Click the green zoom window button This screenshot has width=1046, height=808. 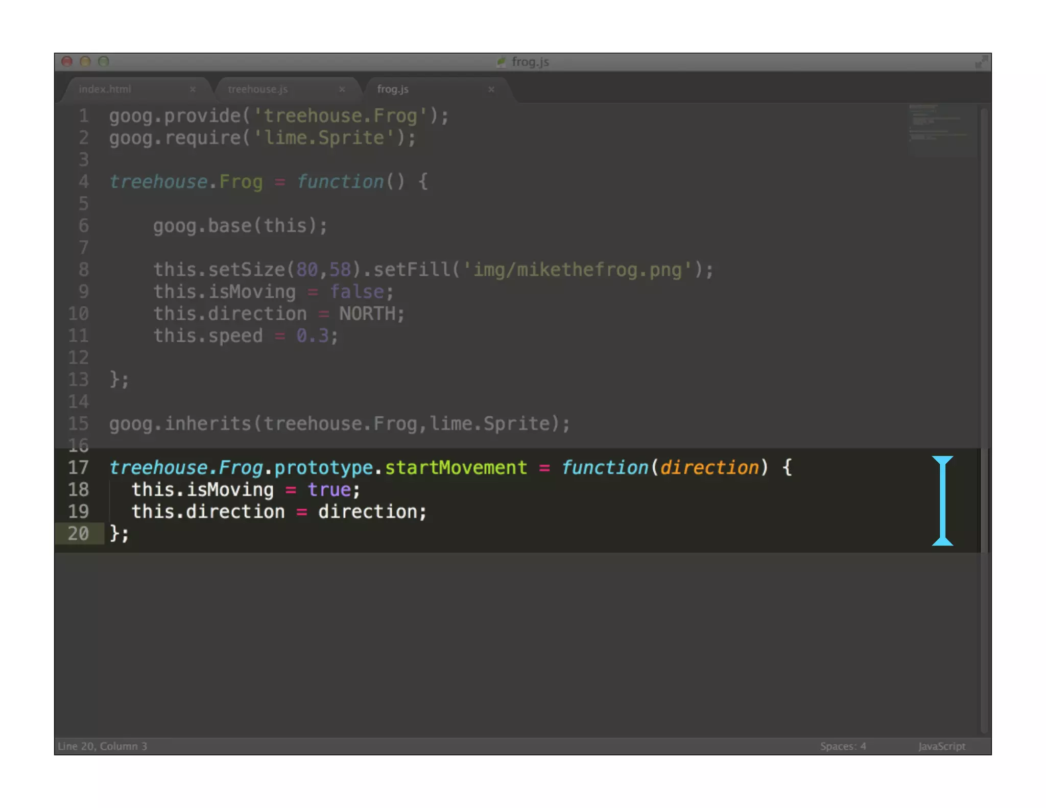104,62
